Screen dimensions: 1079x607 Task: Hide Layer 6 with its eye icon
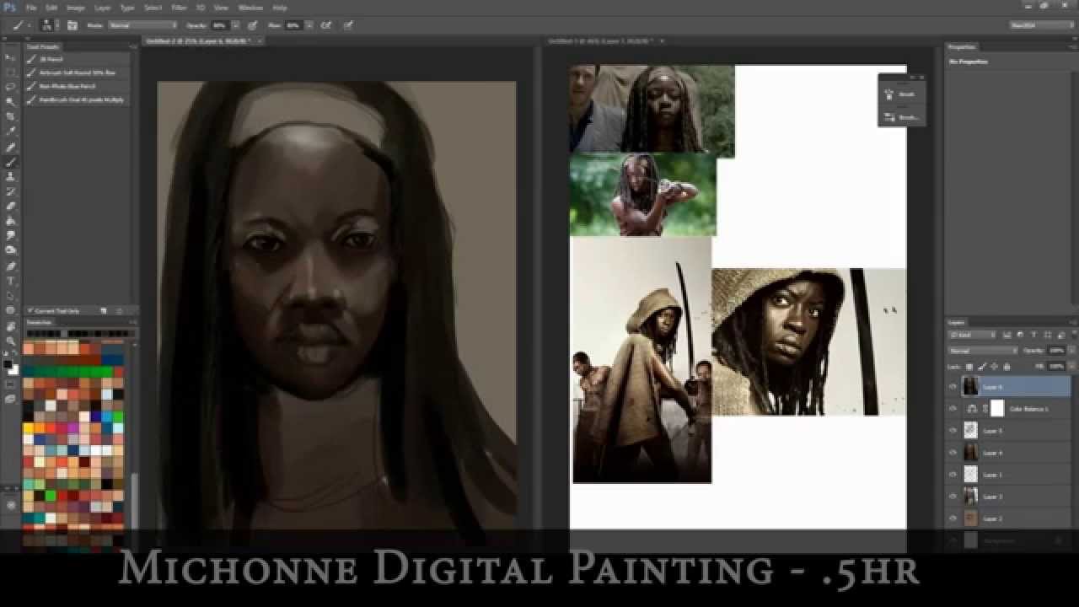[953, 387]
